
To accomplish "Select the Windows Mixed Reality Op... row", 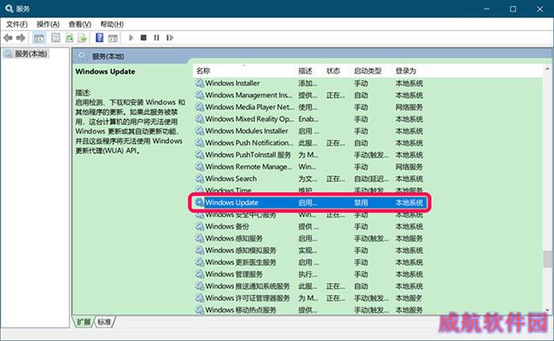I will 309,119.
